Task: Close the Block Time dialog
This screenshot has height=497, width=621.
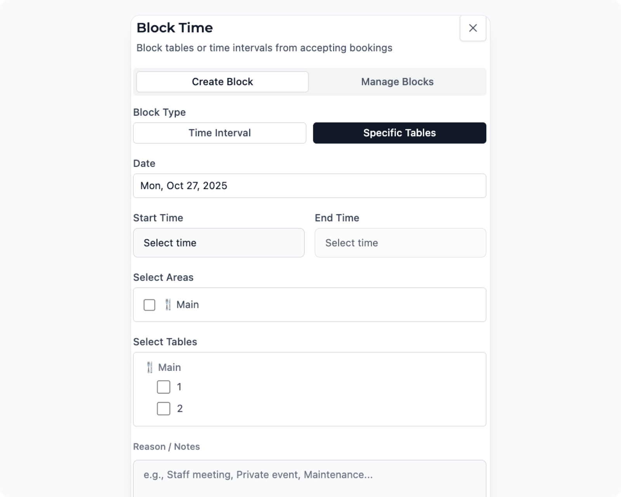Action: click(x=473, y=28)
